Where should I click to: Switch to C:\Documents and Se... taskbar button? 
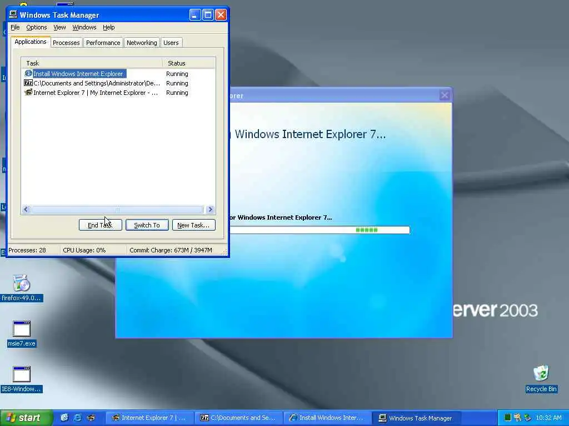[238, 418]
